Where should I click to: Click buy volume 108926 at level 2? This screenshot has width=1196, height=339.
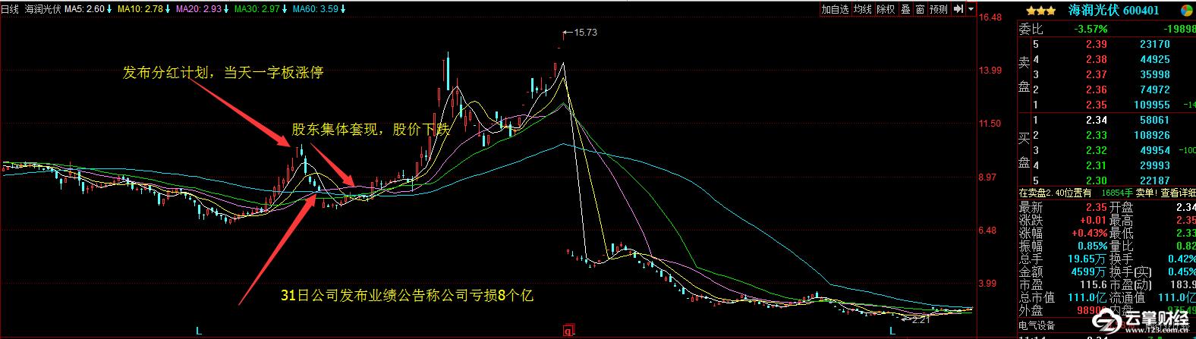pyautogui.click(x=1151, y=135)
